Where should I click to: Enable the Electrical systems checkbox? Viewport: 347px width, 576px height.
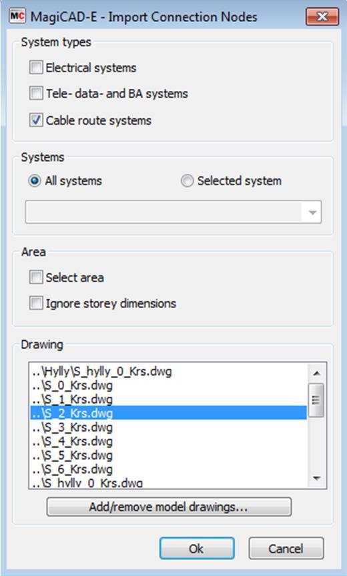[36, 67]
